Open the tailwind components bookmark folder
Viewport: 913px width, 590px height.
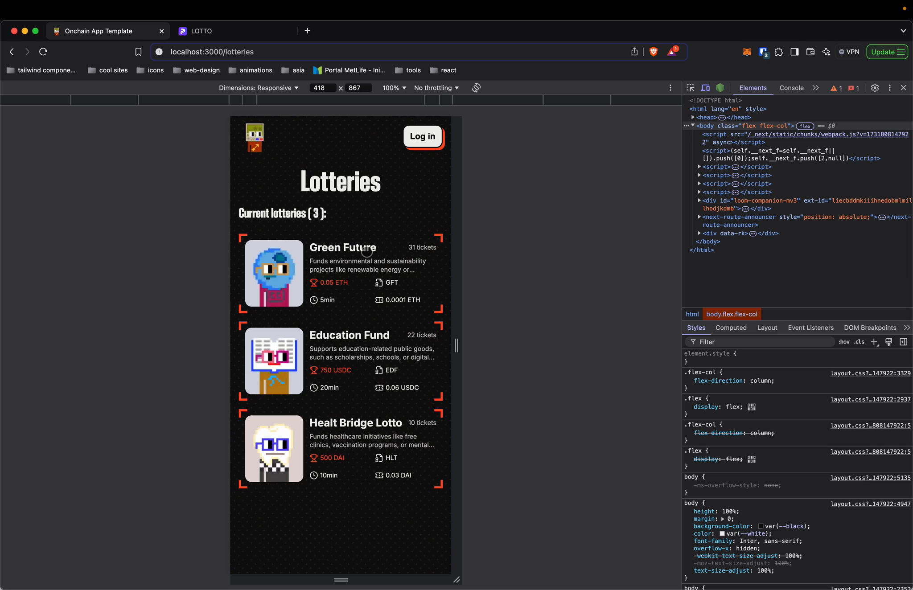tap(41, 70)
